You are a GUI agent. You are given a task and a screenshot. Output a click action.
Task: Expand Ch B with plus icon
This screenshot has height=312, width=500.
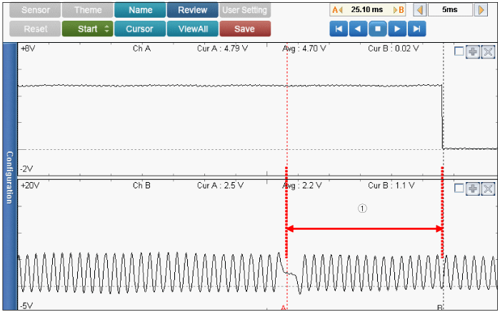(473, 188)
